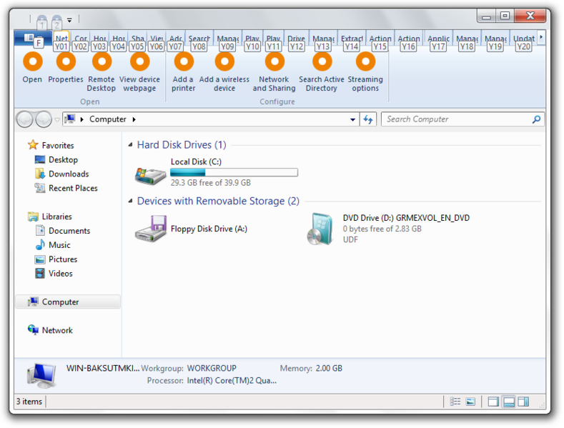Open recent pages dropdown beside Forward arrow
Screen dimensions: 564x428
[57, 119]
